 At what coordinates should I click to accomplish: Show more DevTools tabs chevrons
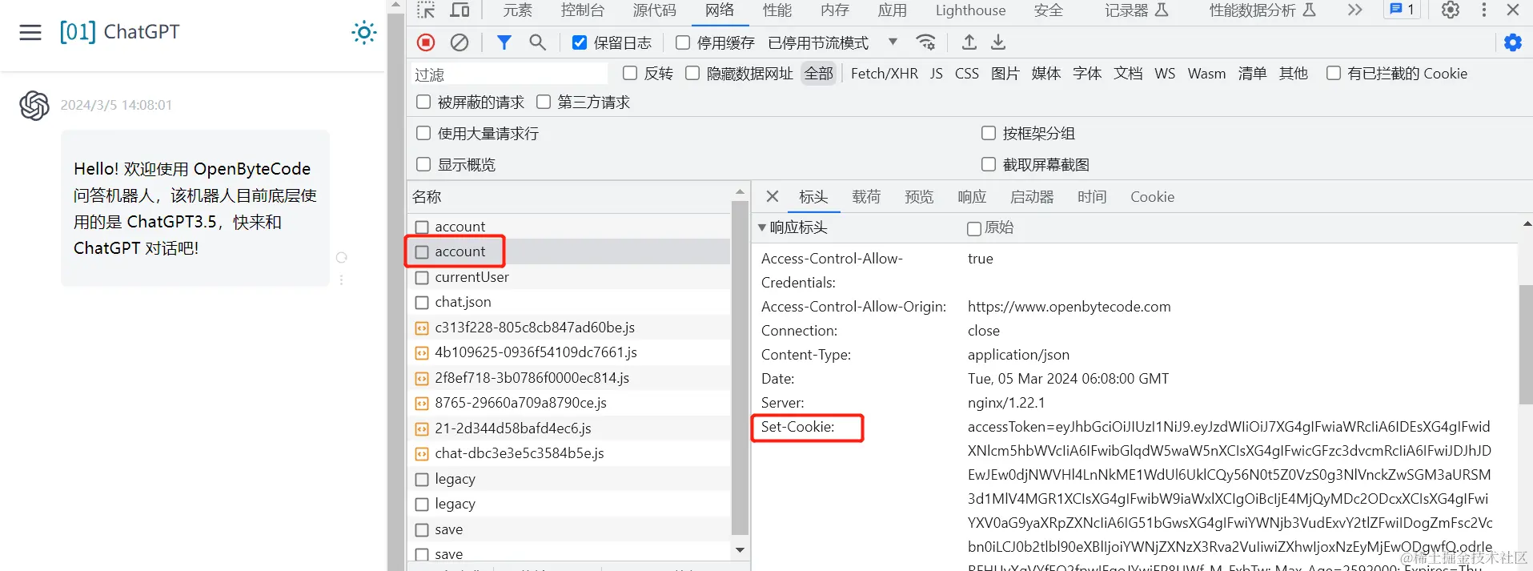pyautogui.click(x=1354, y=10)
